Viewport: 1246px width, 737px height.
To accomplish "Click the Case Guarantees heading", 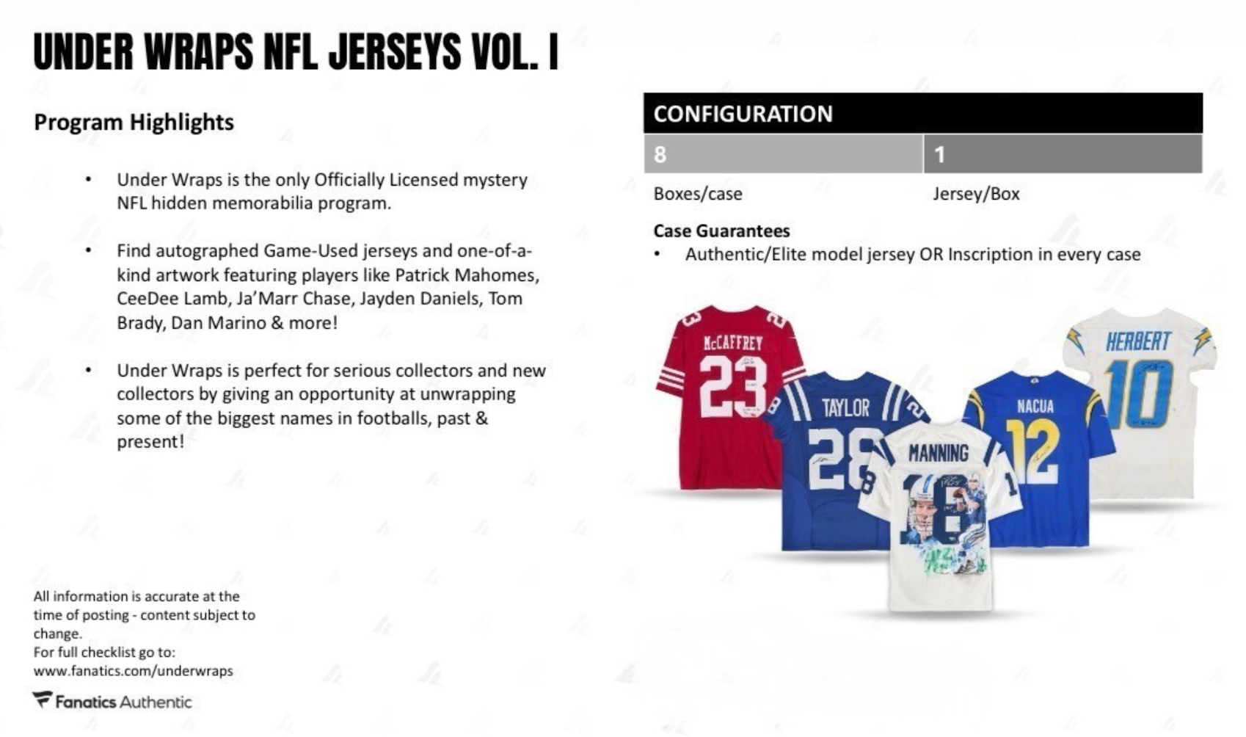I will pos(721,230).
